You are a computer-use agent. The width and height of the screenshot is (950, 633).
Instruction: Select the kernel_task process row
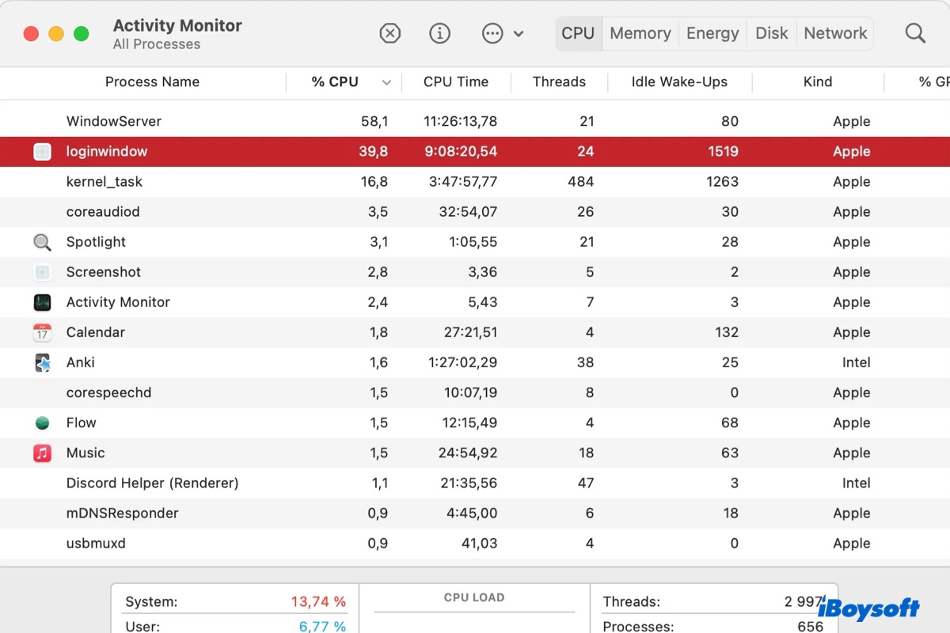[237, 181]
